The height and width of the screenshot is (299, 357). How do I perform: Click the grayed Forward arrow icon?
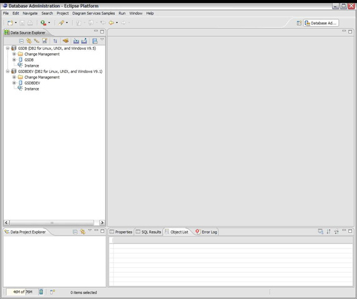124,22
